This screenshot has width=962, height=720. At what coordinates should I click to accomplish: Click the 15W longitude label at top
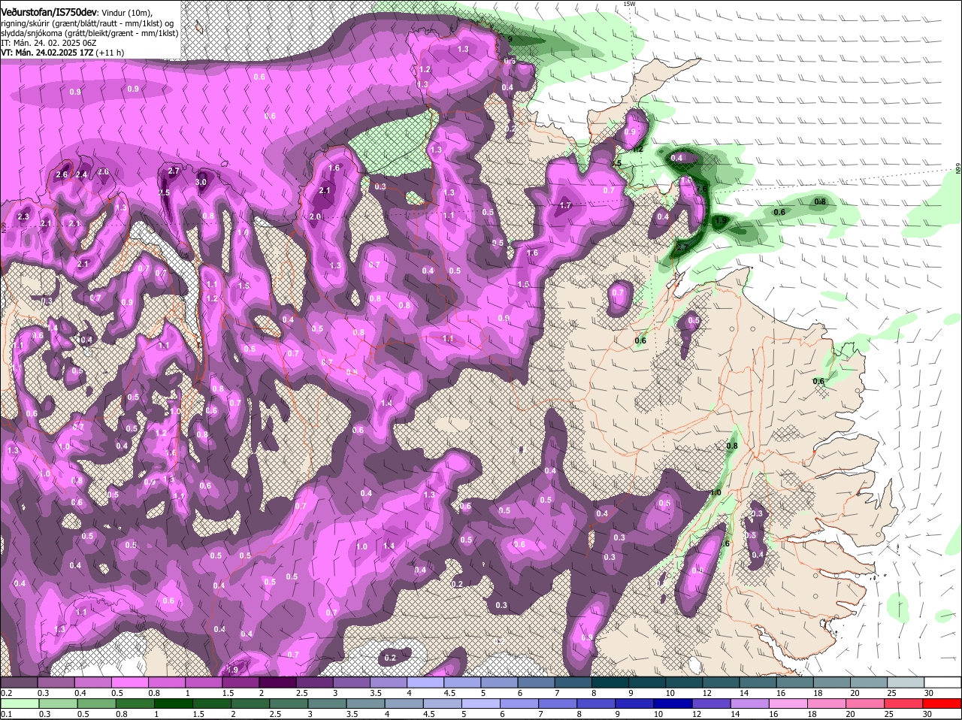629,4
